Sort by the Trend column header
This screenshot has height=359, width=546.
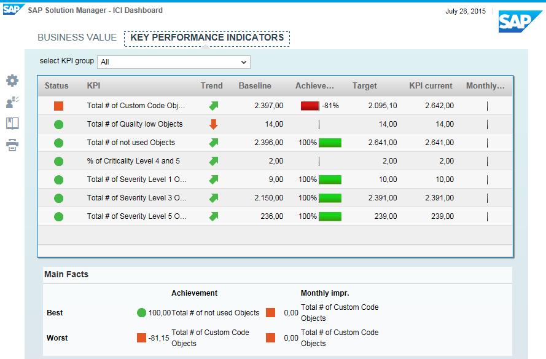click(x=211, y=85)
